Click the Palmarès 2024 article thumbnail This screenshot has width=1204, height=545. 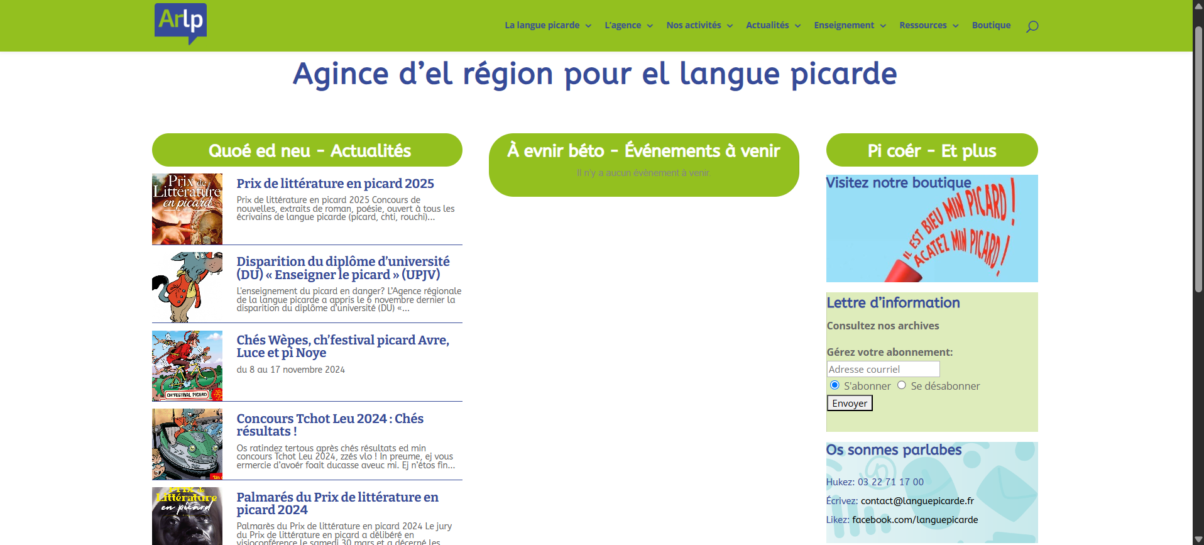click(x=187, y=515)
